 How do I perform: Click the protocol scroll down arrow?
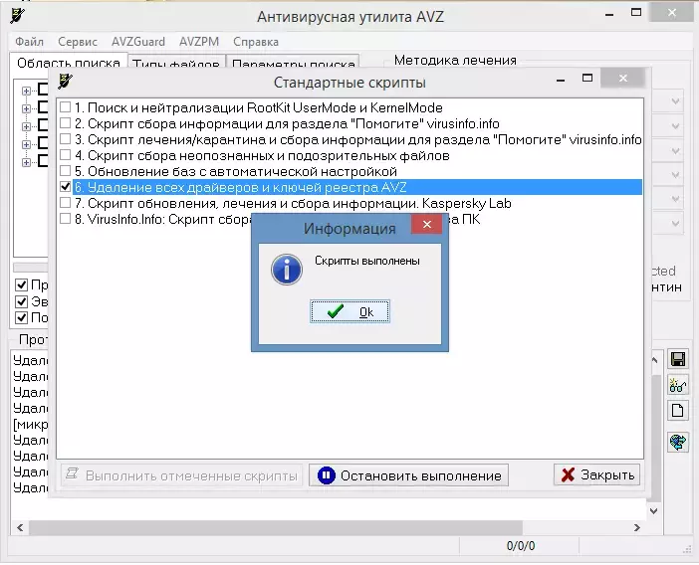tap(653, 510)
